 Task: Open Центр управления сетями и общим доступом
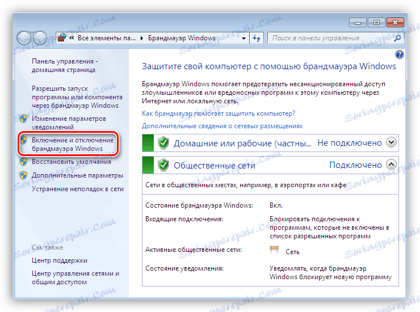75,277
